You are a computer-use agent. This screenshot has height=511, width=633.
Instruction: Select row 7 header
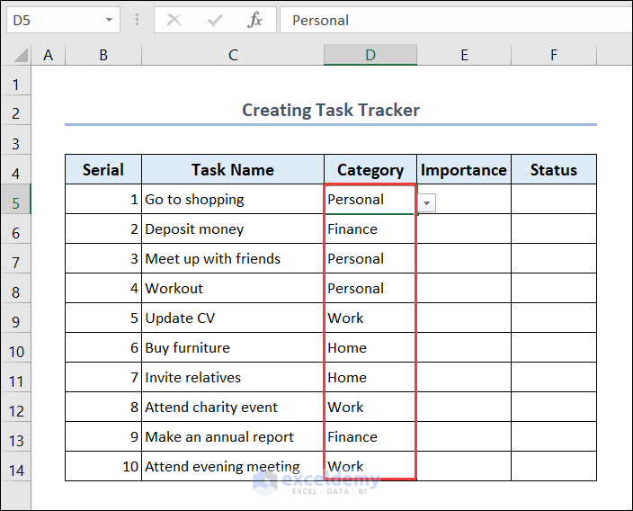tap(16, 258)
